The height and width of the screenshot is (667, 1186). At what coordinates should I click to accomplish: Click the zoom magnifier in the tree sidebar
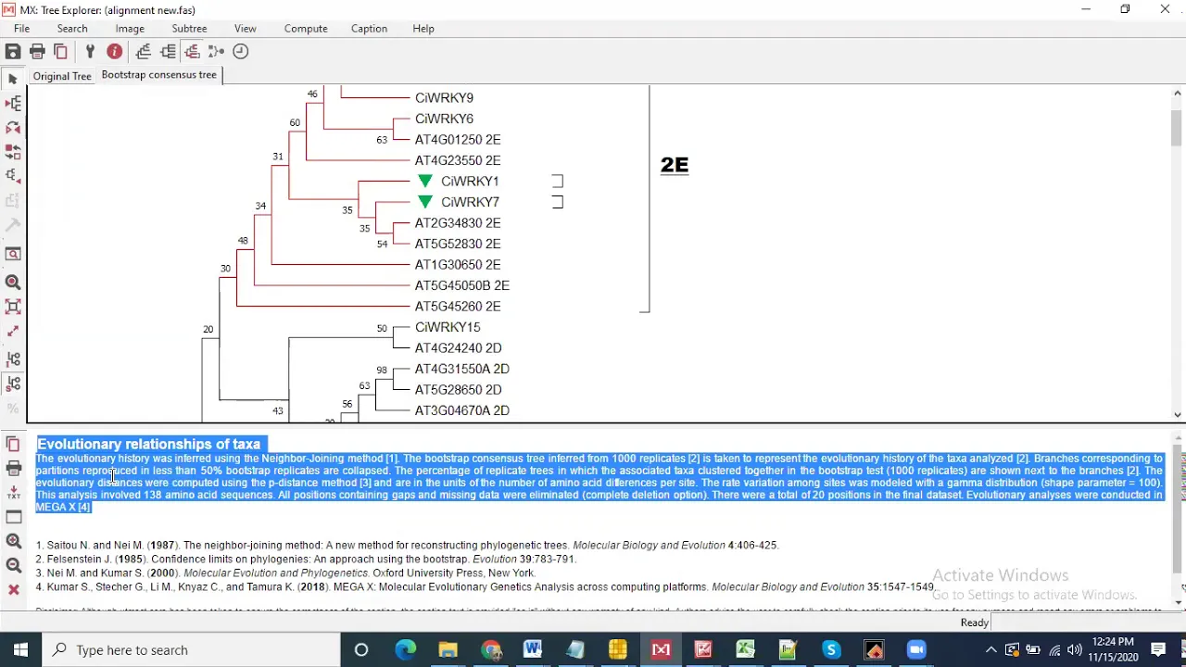pyautogui.click(x=13, y=283)
